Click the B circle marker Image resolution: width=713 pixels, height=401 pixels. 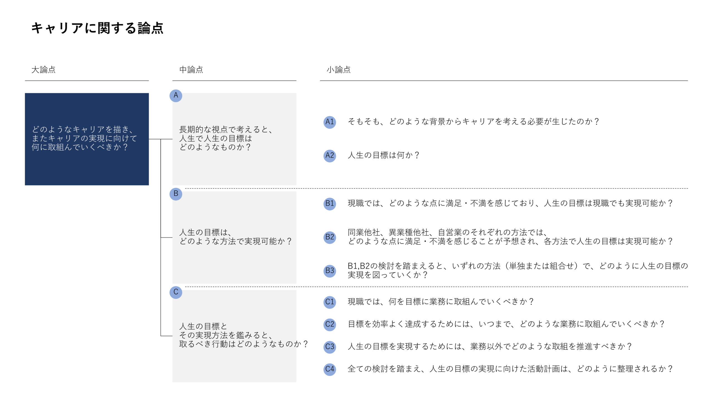(x=176, y=195)
